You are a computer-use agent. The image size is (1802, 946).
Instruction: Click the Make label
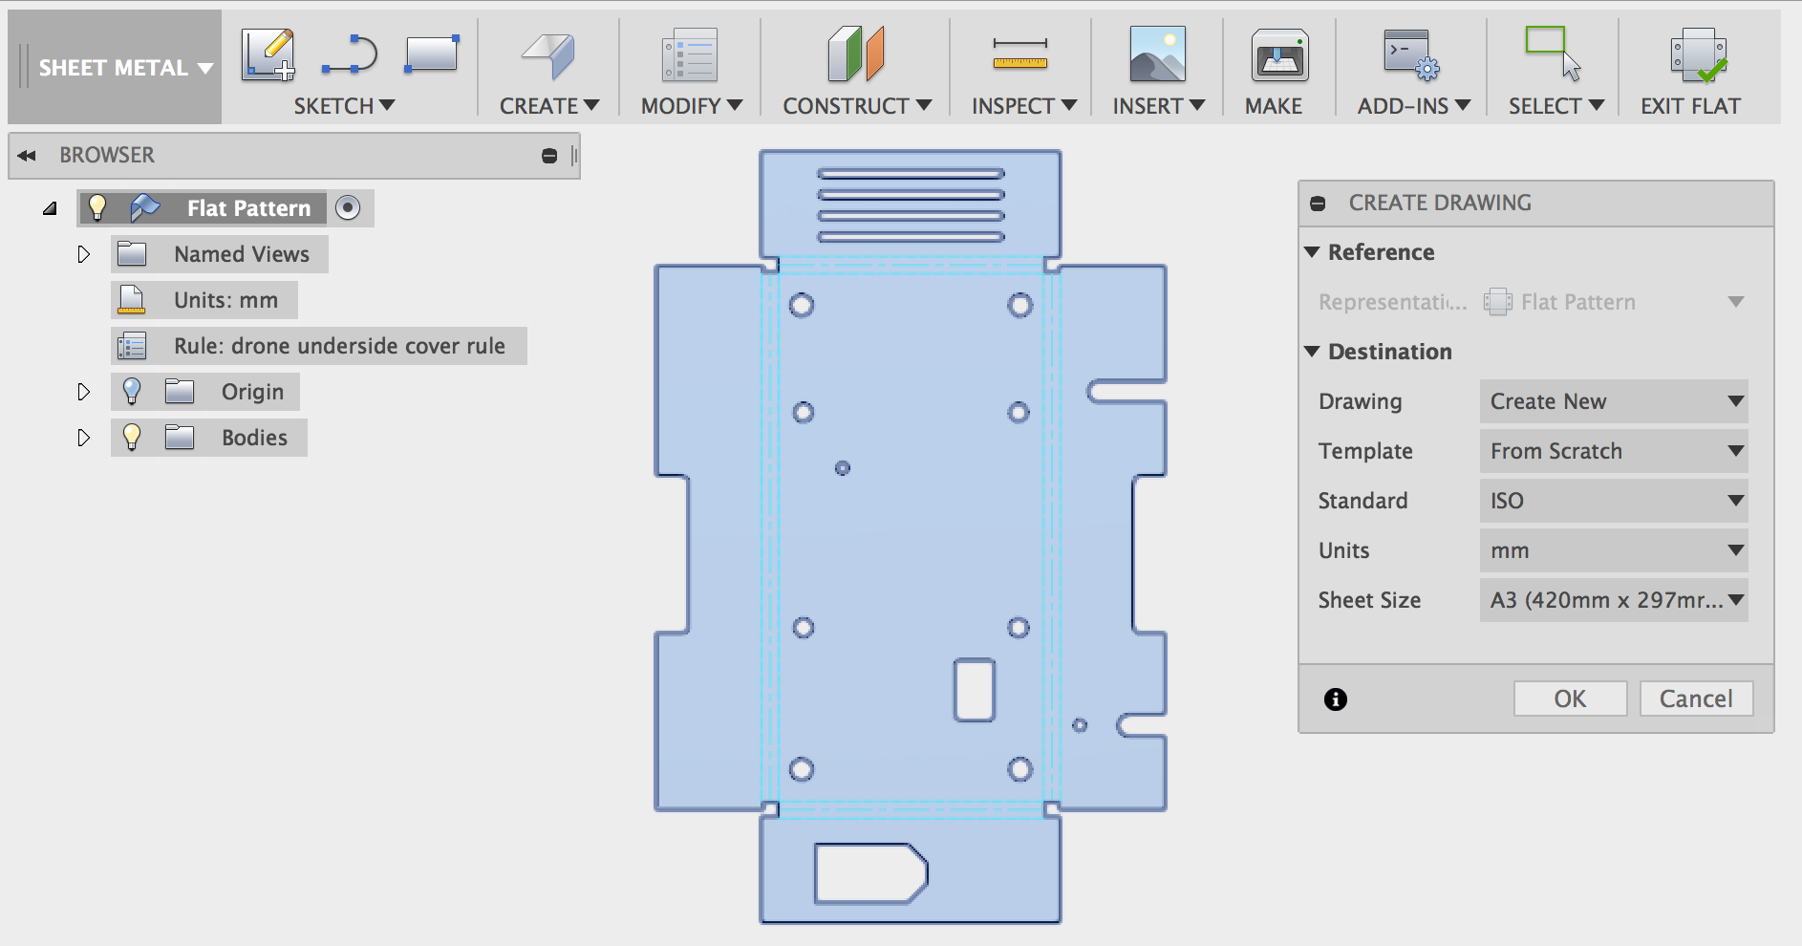click(x=1274, y=106)
